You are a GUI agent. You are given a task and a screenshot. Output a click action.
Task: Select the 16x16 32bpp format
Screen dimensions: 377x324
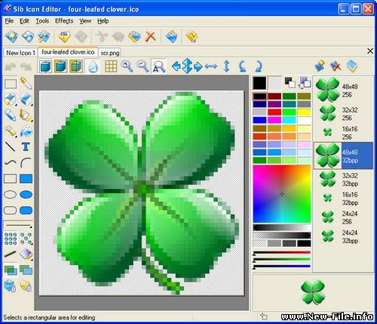tap(342, 199)
